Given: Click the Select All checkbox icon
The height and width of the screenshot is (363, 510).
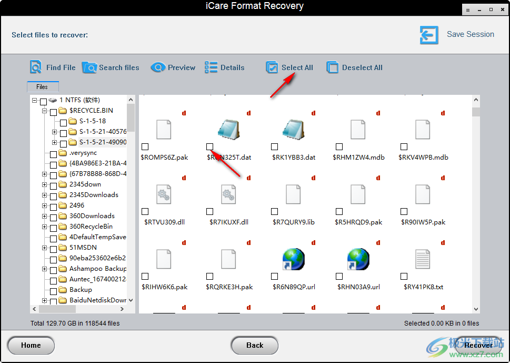Looking at the screenshot, I should [x=272, y=67].
